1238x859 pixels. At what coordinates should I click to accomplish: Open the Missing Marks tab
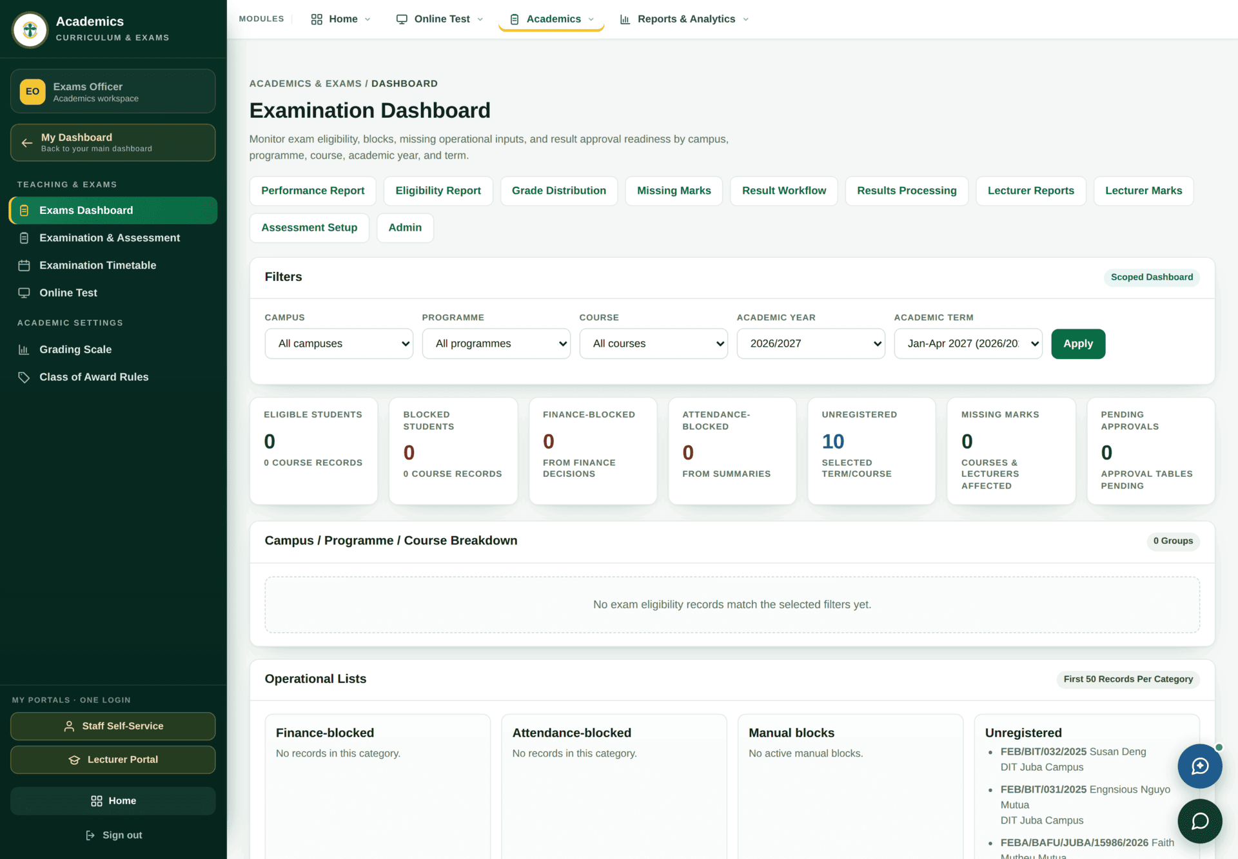tap(674, 191)
